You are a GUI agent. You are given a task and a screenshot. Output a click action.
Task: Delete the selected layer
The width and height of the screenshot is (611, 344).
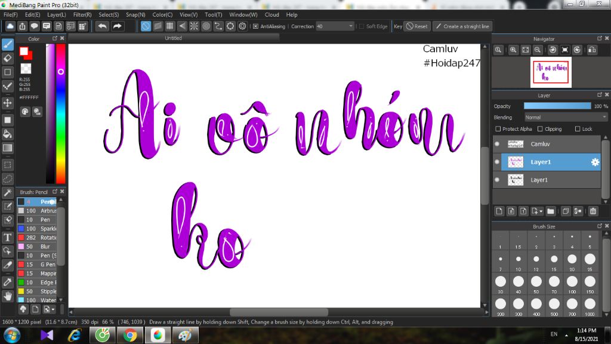[x=593, y=211]
